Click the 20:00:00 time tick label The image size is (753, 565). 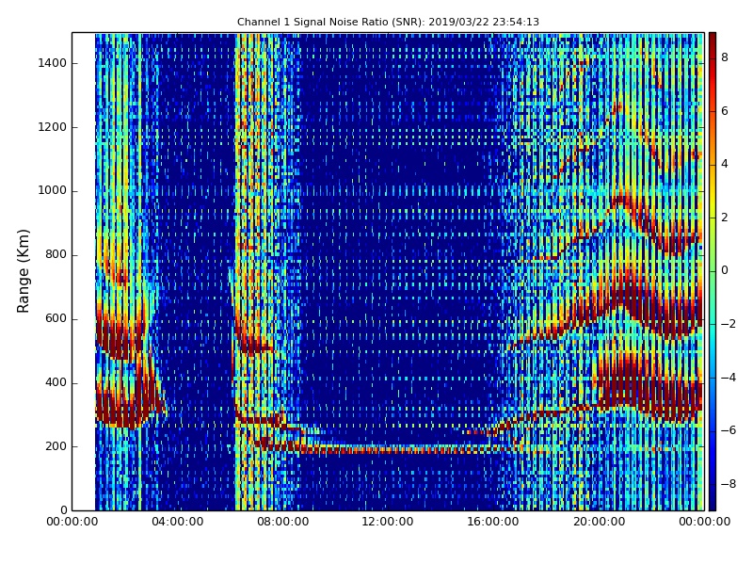click(599, 522)
